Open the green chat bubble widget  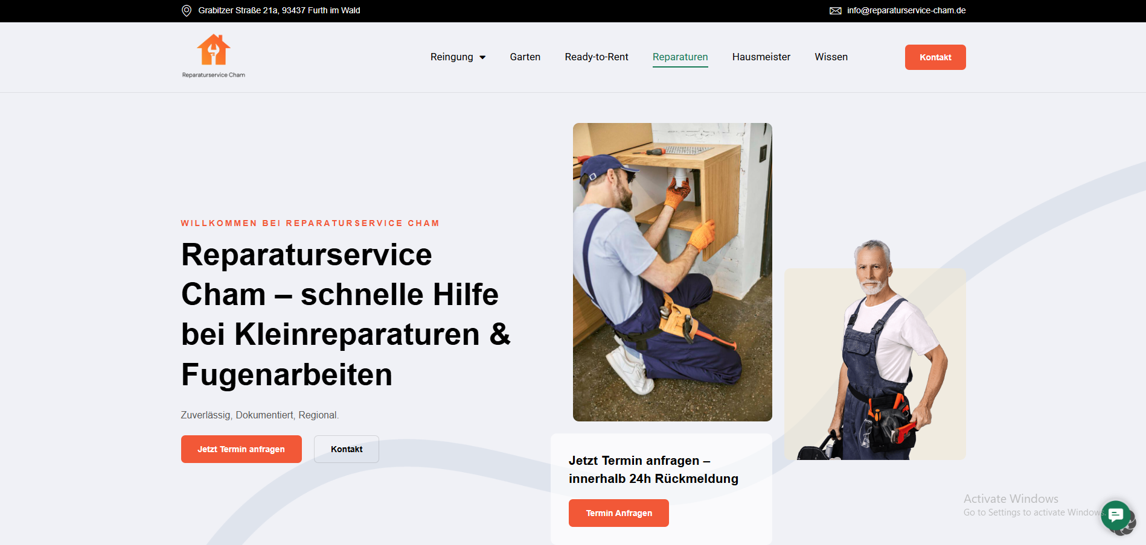click(x=1115, y=515)
